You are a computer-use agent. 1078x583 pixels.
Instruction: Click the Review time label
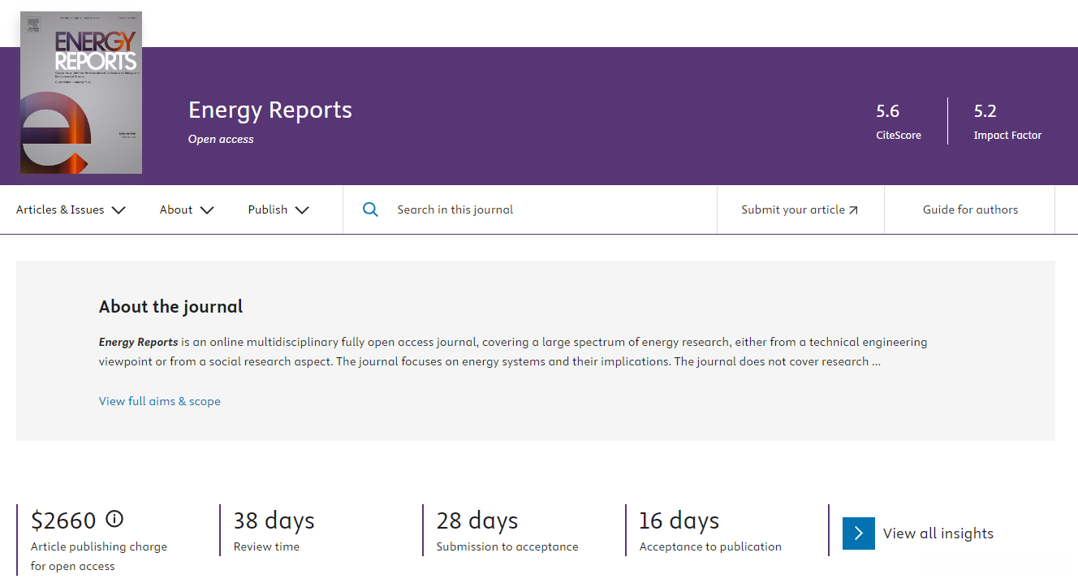pyautogui.click(x=266, y=546)
